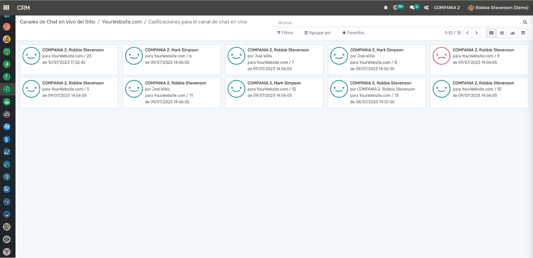
Task: Click in the Buscar search field
Action: pos(397,22)
